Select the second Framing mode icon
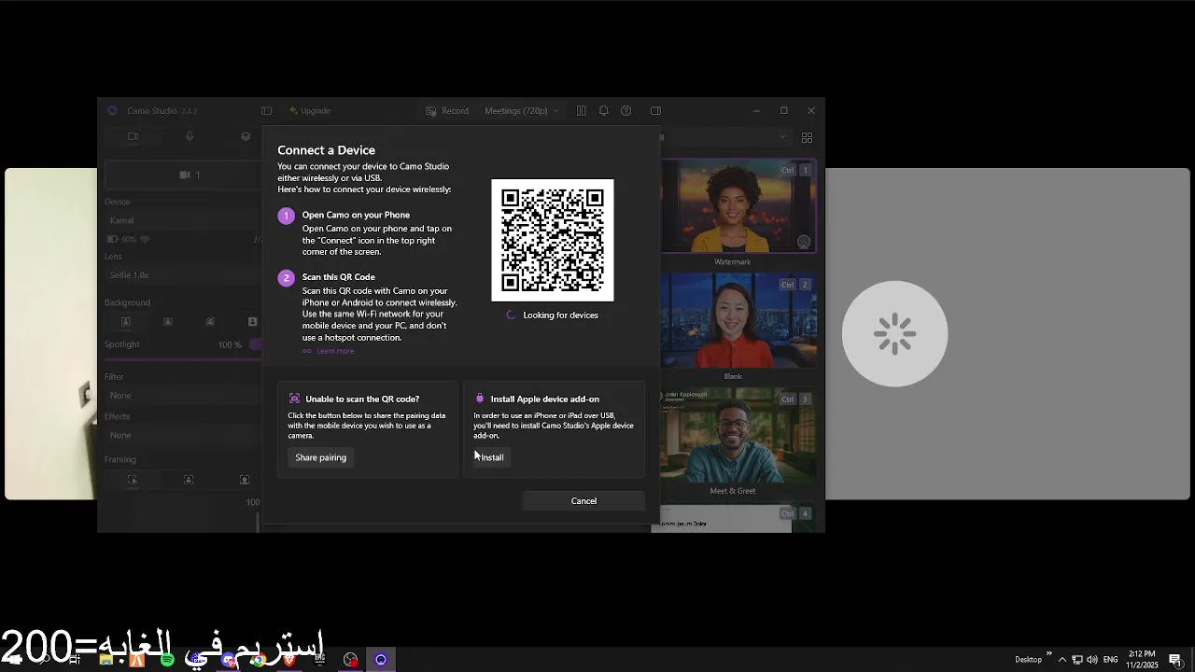 189,480
